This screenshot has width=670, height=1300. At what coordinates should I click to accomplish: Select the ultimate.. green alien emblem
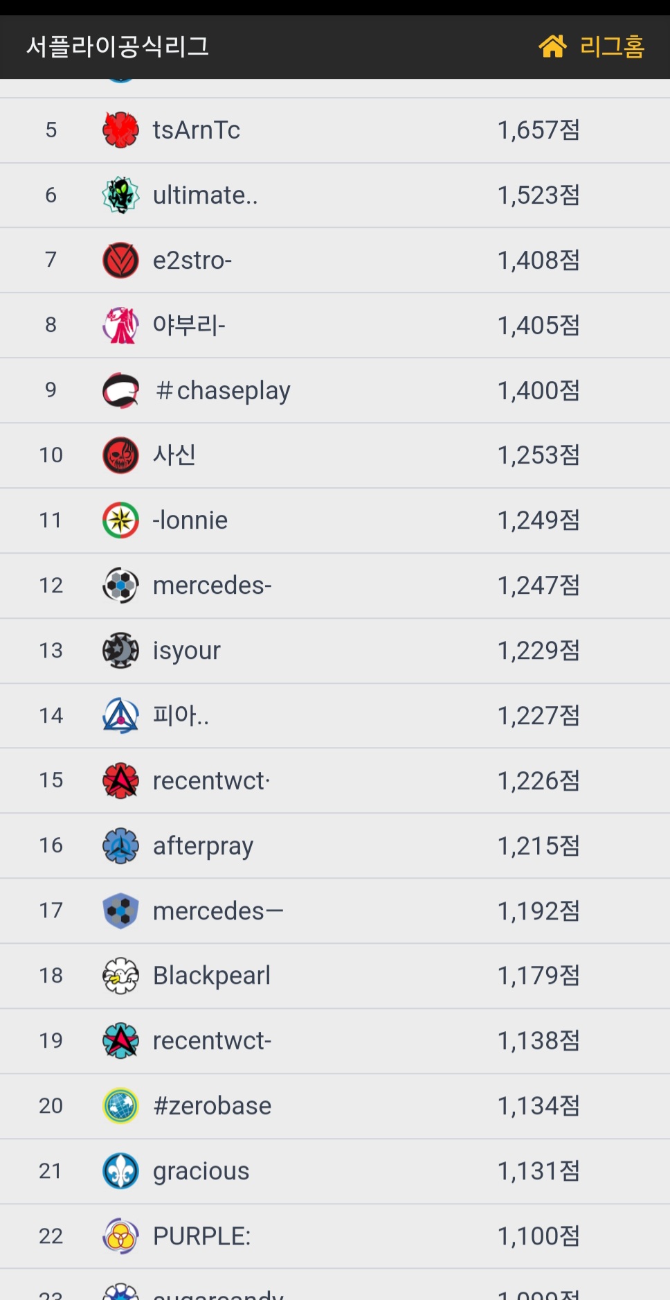[x=120, y=195]
